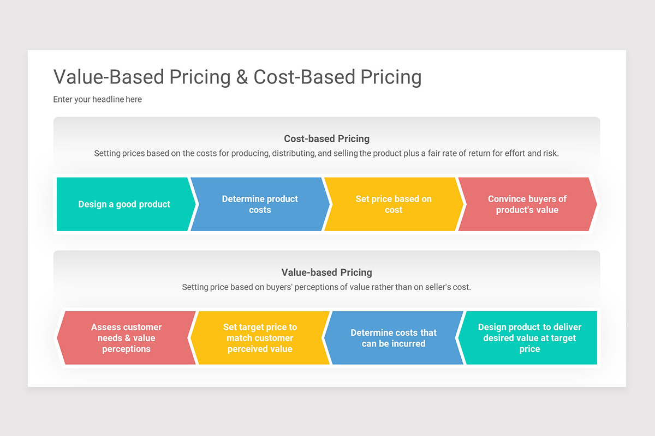655x436 pixels.
Task: Click the 'Value-based Pricing' section heading
Action: coord(326,272)
